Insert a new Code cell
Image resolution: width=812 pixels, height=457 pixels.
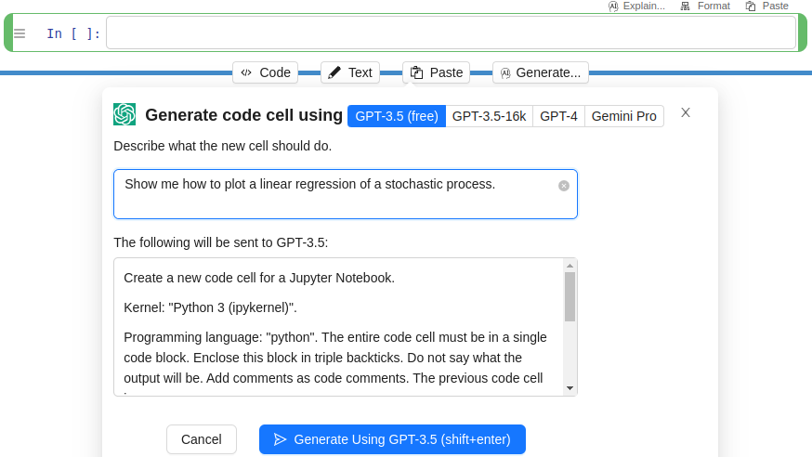(x=265, y=72)
